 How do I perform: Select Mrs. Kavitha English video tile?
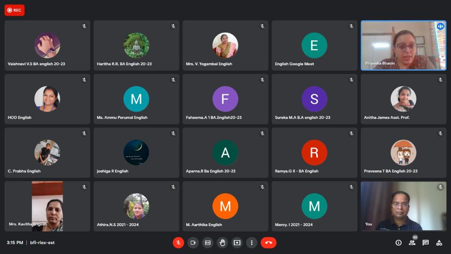point(47,206)
